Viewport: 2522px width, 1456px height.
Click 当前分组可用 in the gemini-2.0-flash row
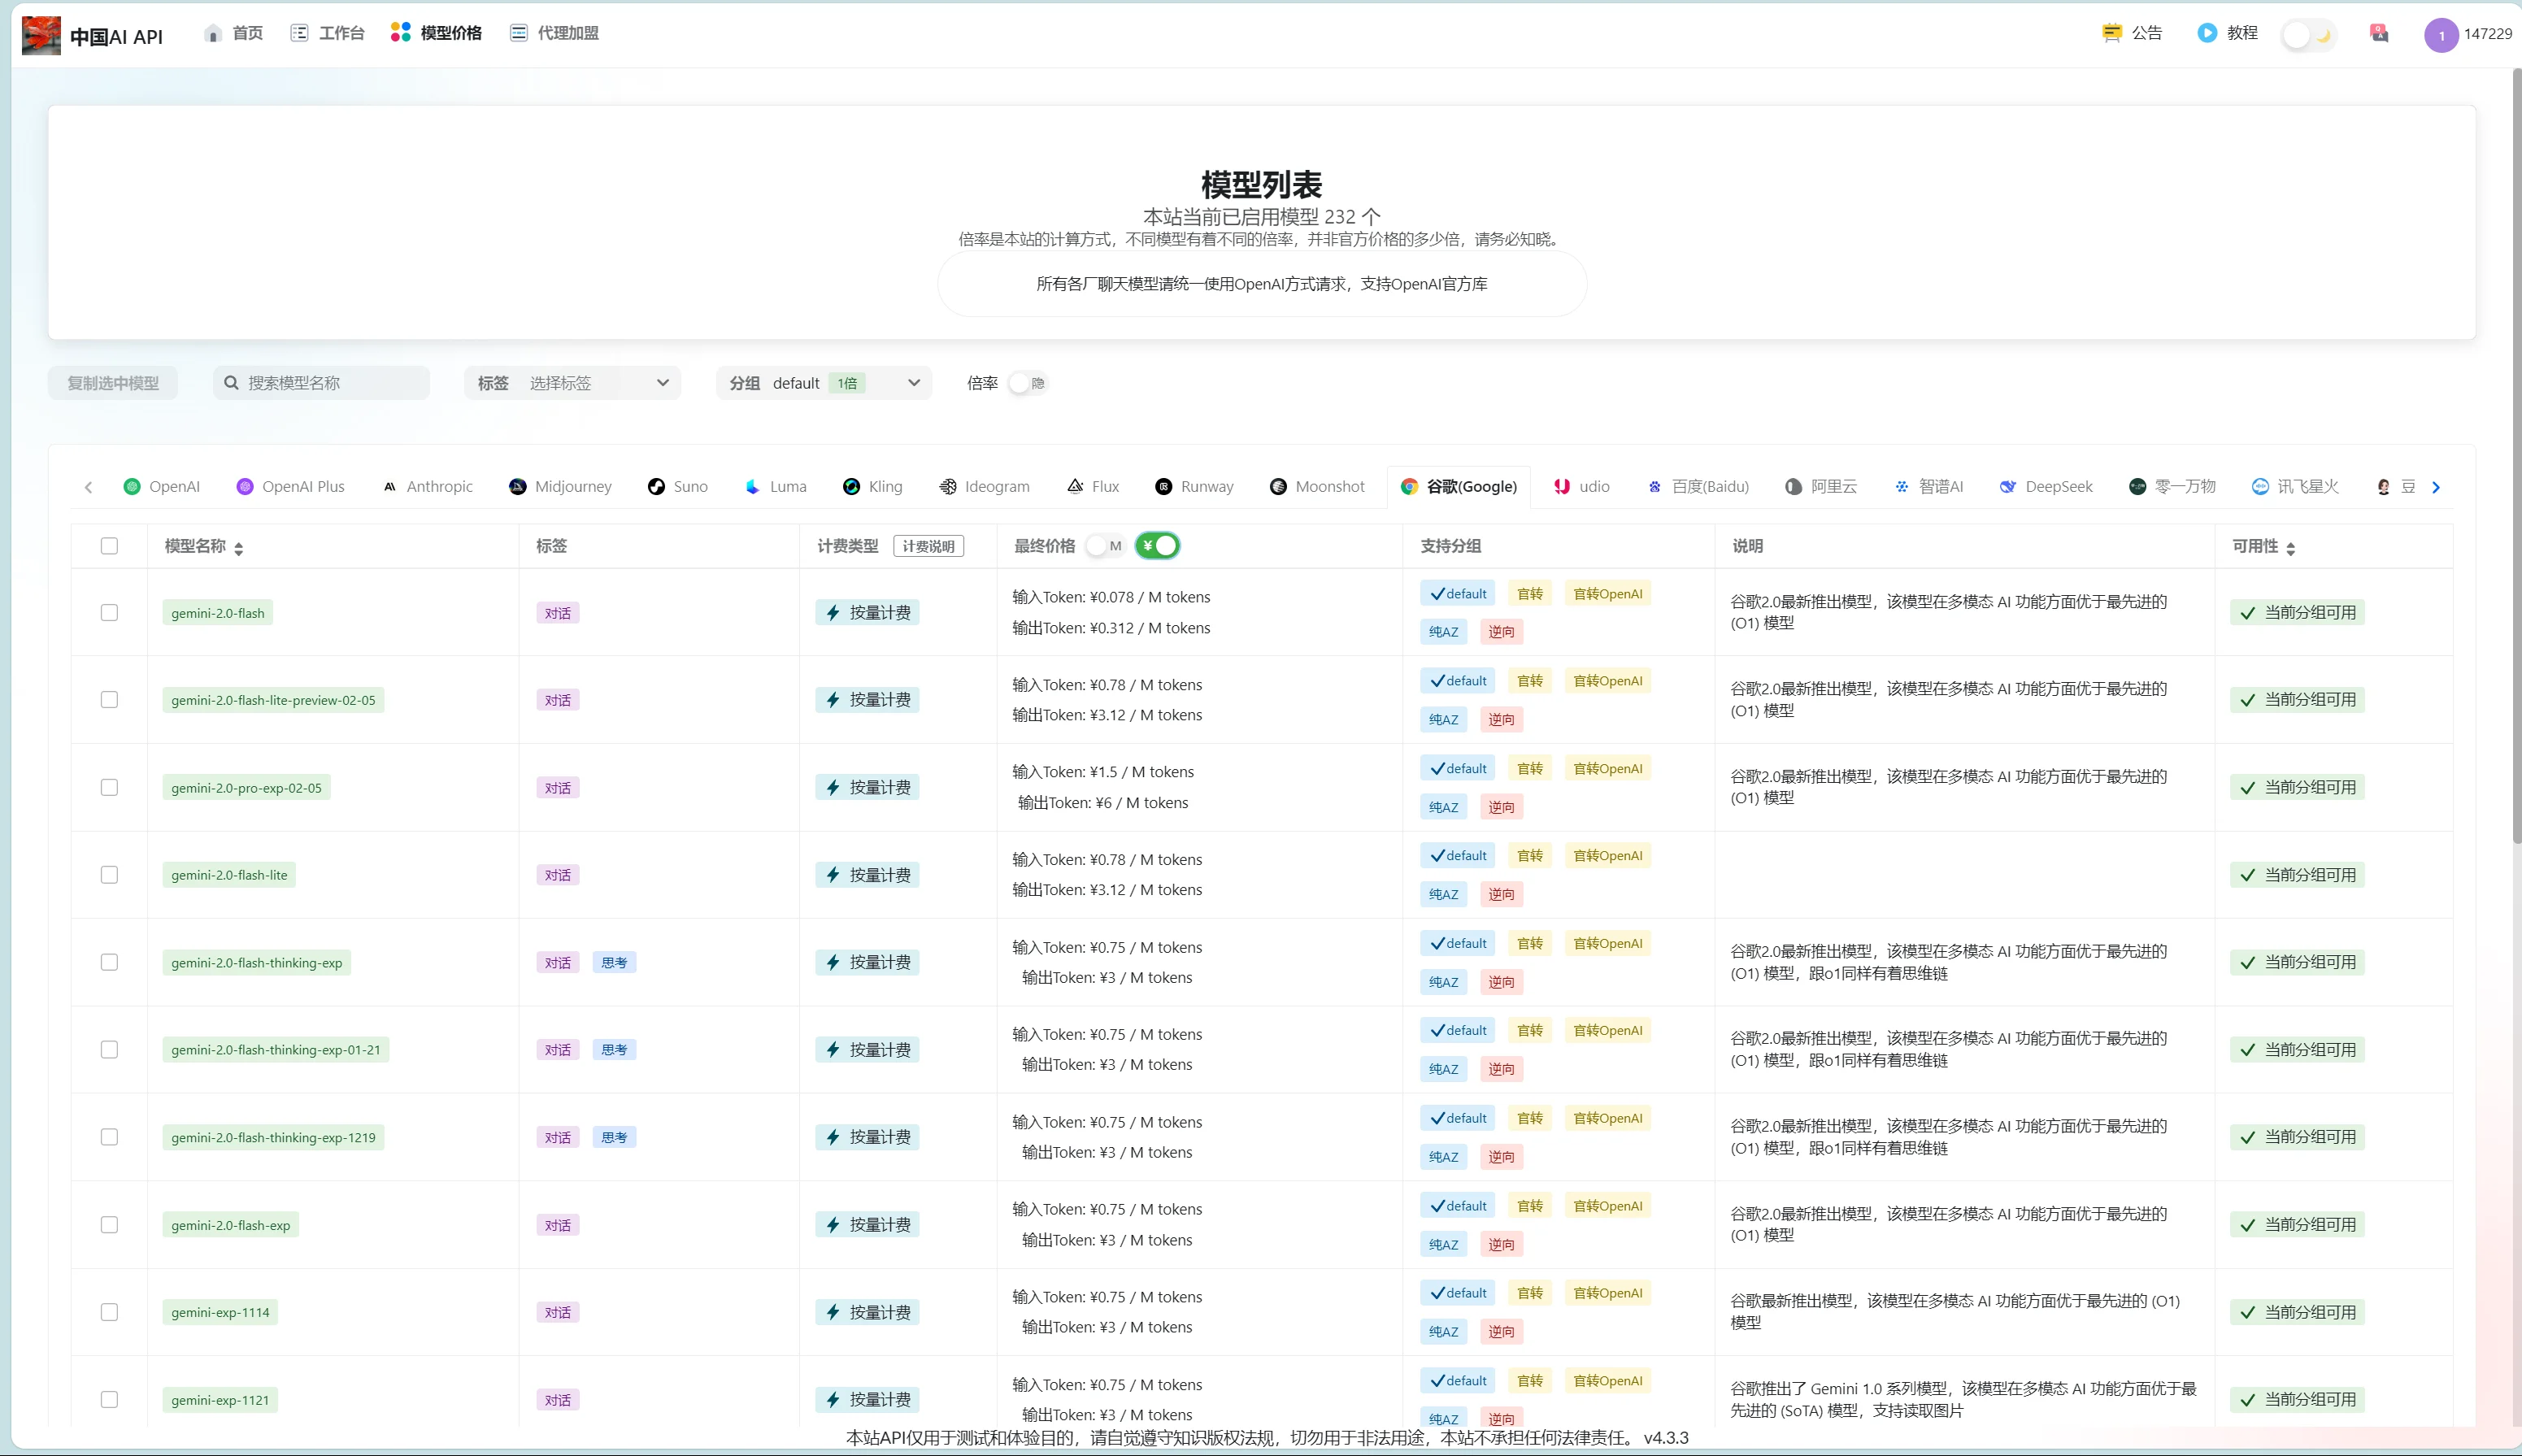(x=2297, y=613)
